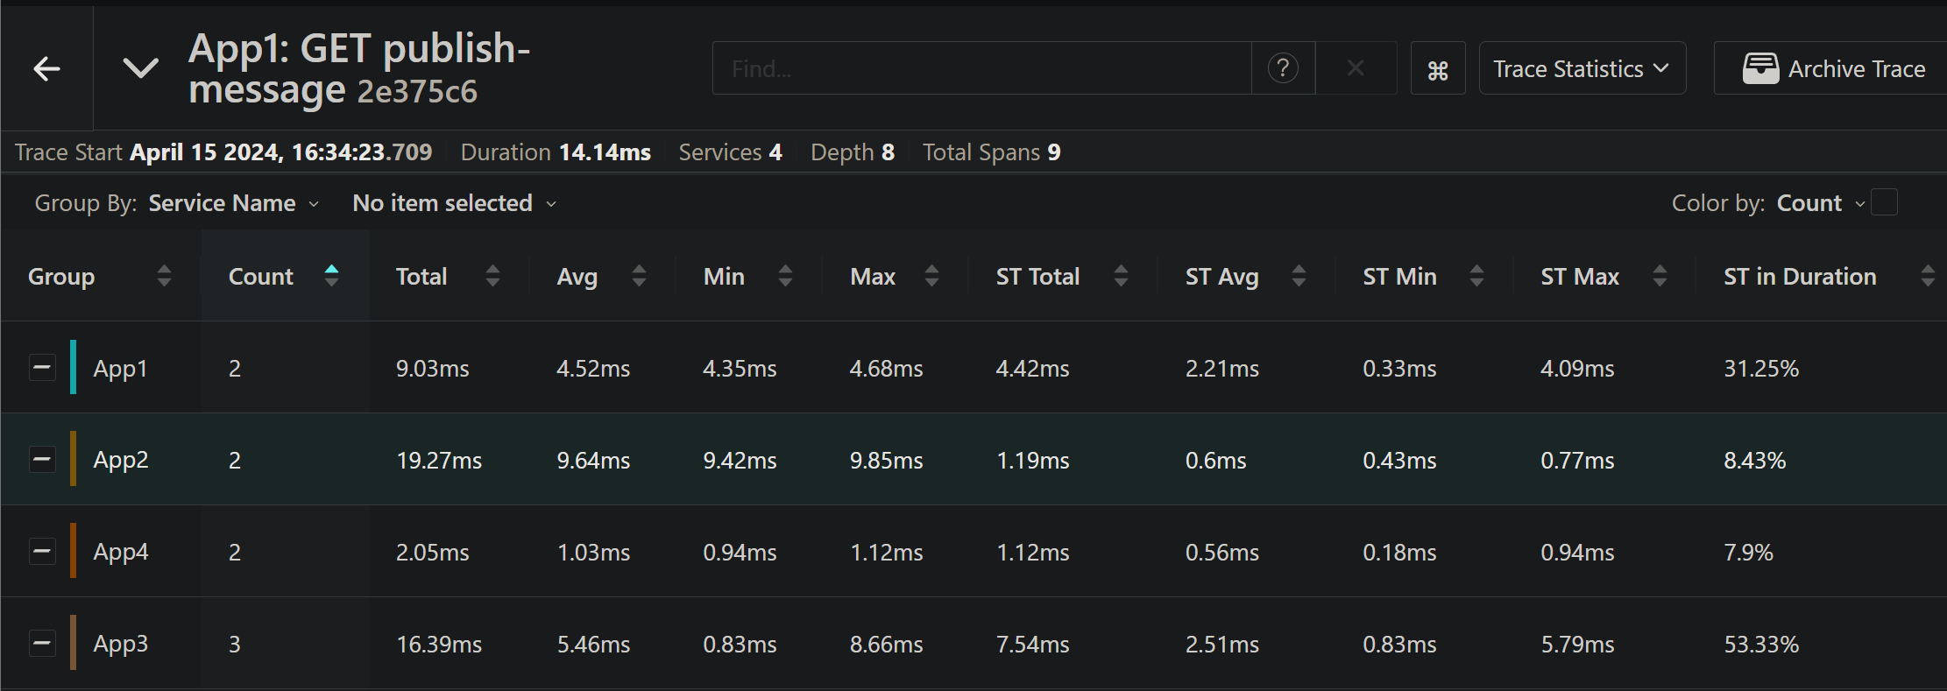Click the Archive Trace button
Image resolution: width=1947 pixels, height=691 pixels.
tap(1831, 68)
